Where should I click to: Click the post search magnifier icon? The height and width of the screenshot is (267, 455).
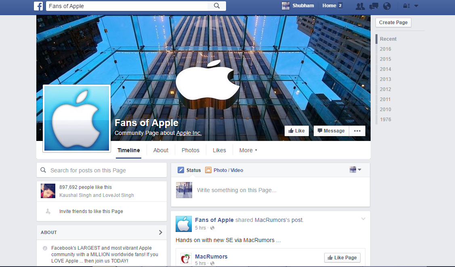43,170
